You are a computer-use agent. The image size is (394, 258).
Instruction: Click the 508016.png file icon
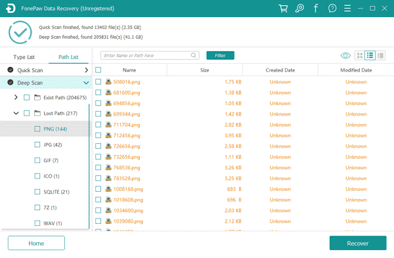(x=108, y=81)
